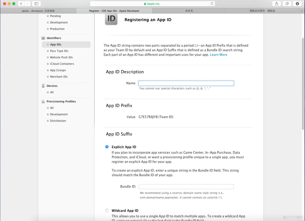The height and width of the screenshot is (221, 305).
Task: Toggle Safari's sidebar button
Action: pyautogui.click(x=36, y=4)
